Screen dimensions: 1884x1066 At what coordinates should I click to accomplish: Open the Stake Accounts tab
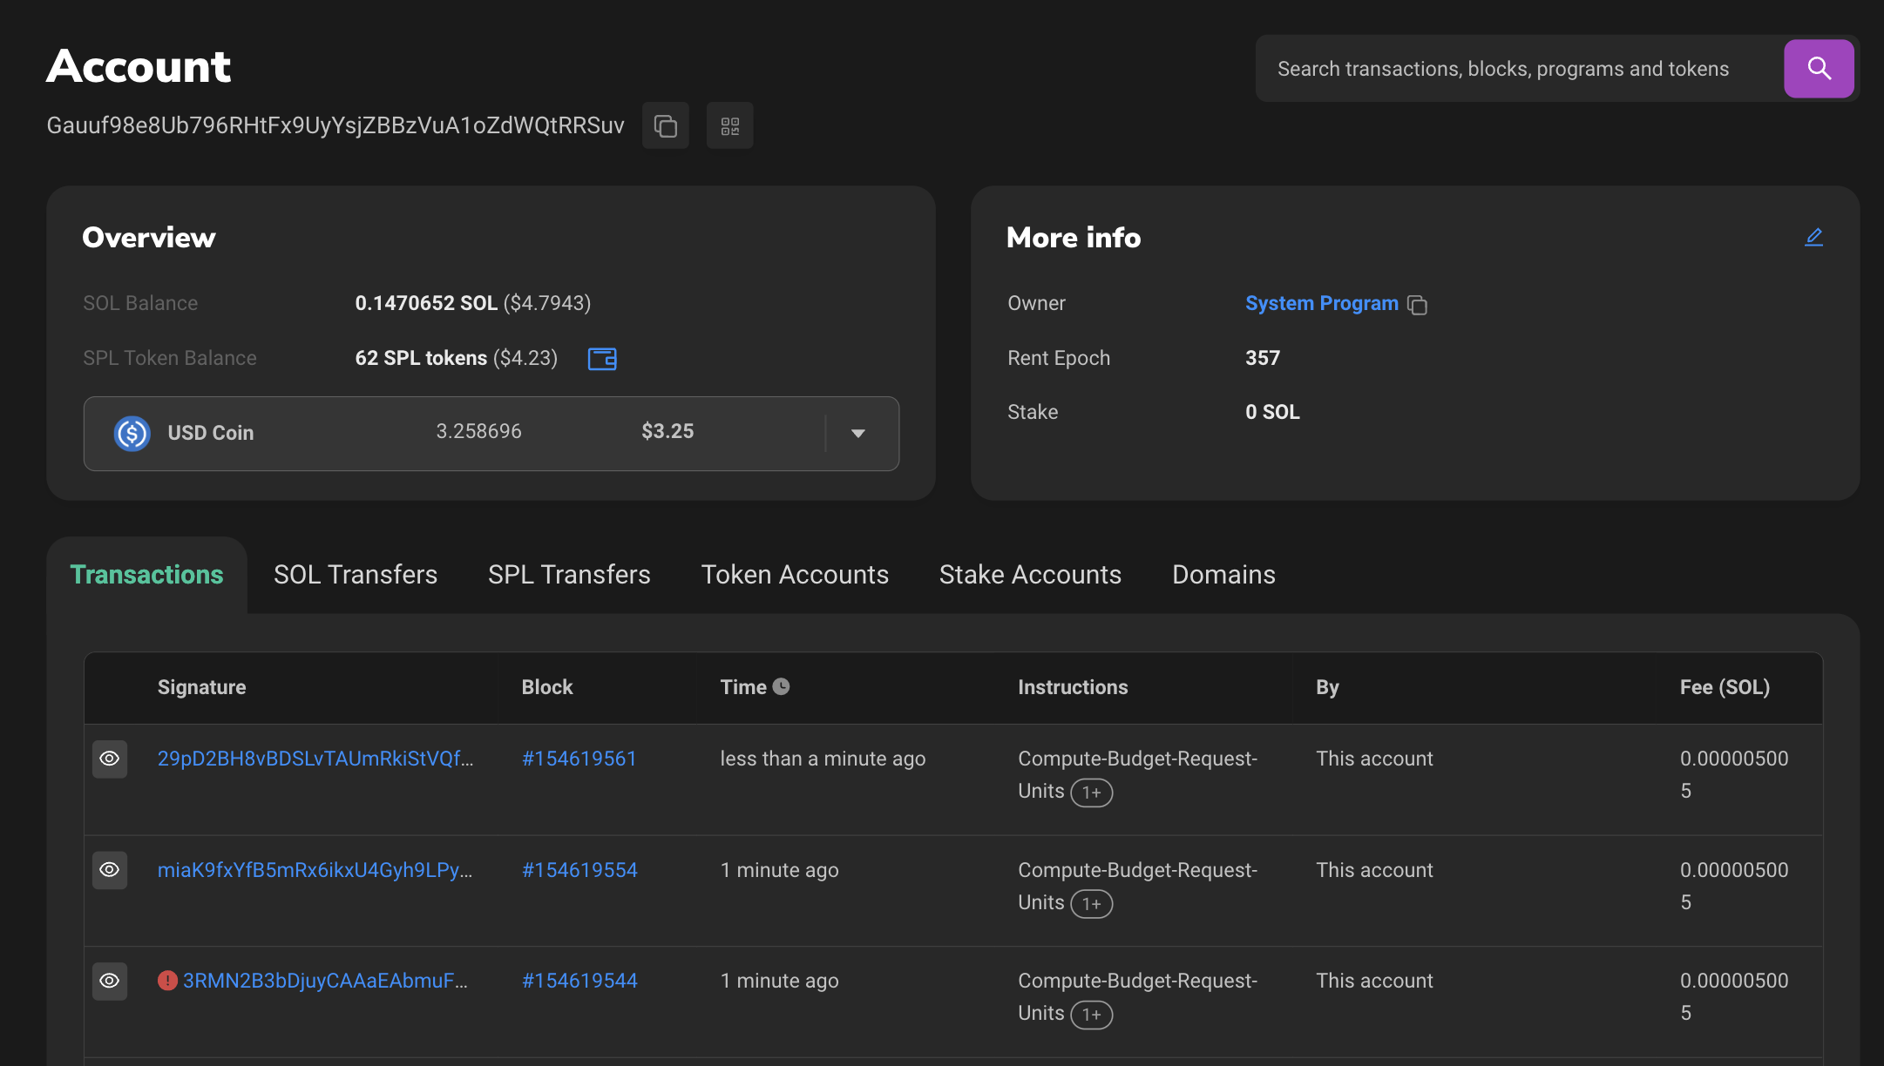[1030, 575]
